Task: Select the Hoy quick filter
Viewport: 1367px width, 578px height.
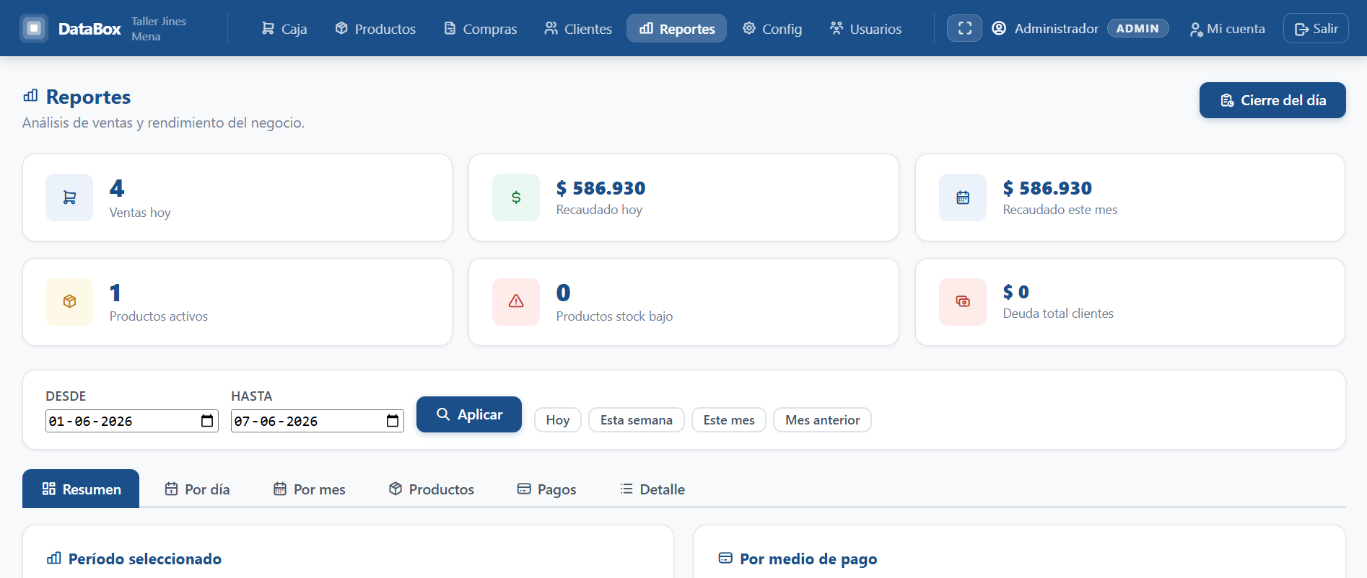Action: [558, 420]
